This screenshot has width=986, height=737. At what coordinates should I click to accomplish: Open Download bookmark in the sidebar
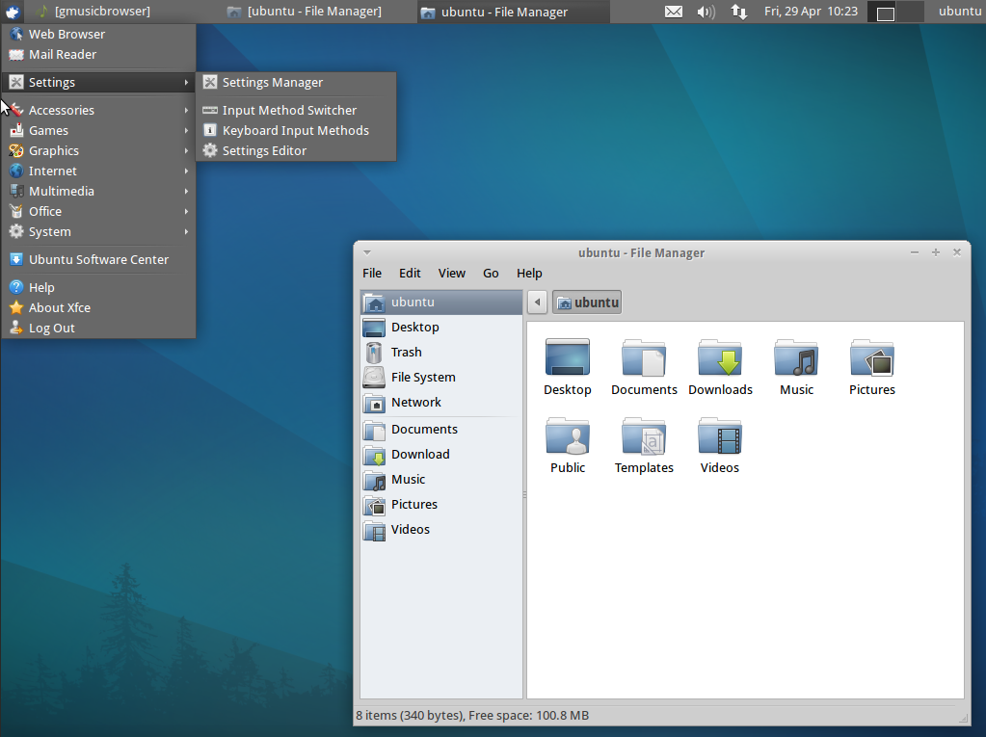[441, 455]
